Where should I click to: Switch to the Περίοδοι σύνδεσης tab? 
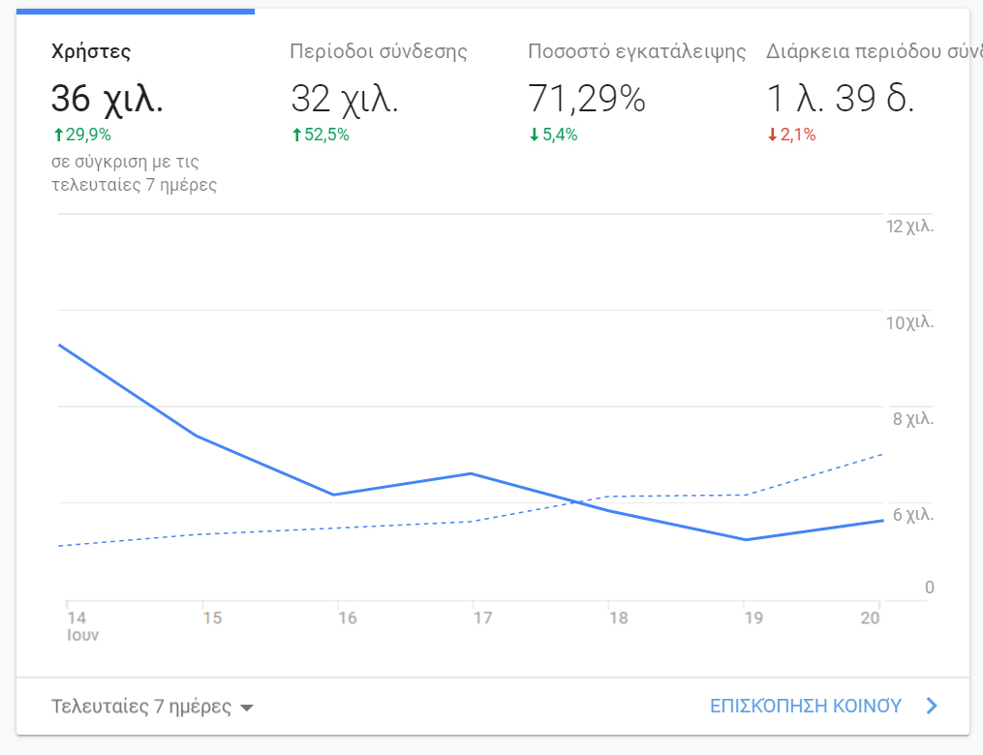click(x=379, y=52)
